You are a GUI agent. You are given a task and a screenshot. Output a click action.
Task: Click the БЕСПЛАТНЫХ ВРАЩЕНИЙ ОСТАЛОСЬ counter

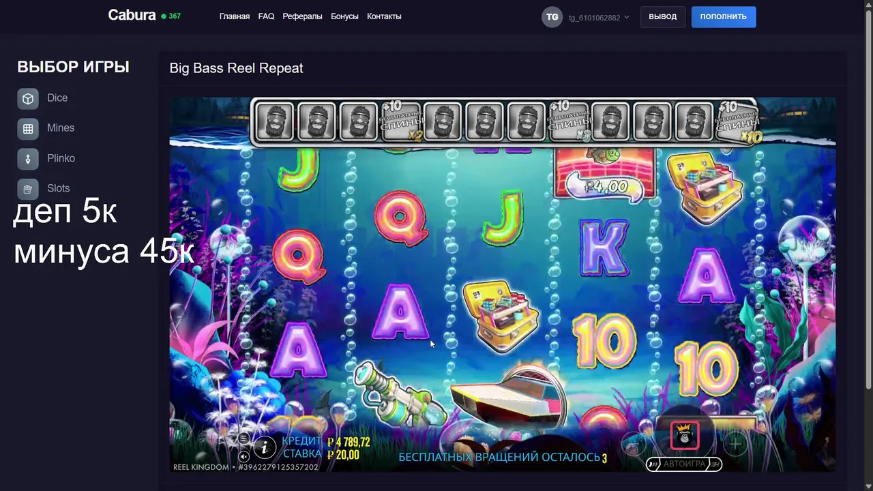click(503, 458)
